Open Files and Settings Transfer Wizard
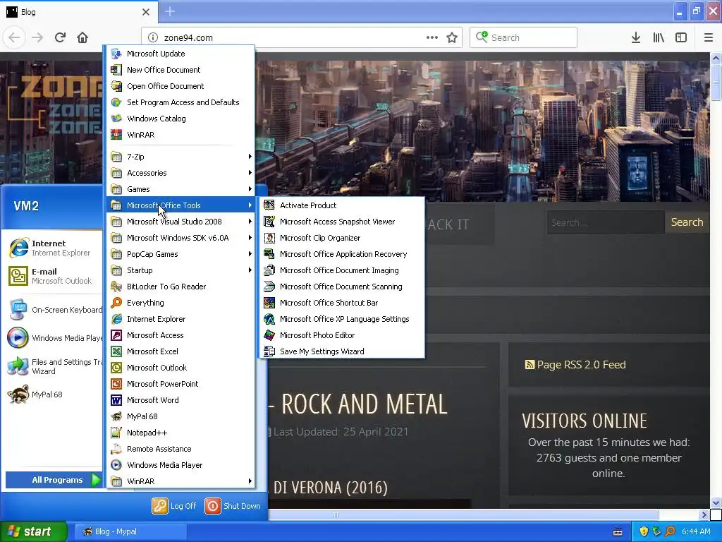Image resolution: width=722 pixels, height=542 pixels. 54,366
